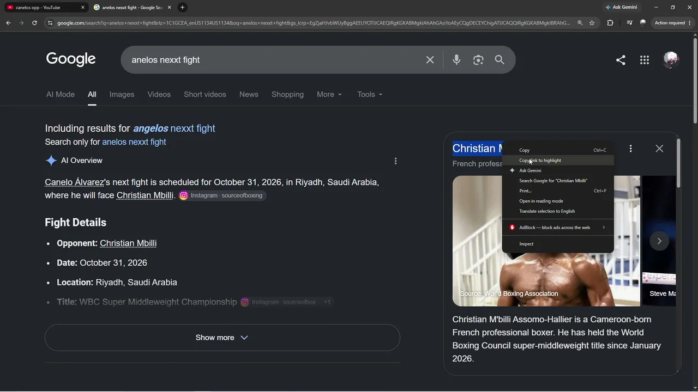Open the media controls toolbar icon
The image size is (698, 392).
[x=630, y=23]
